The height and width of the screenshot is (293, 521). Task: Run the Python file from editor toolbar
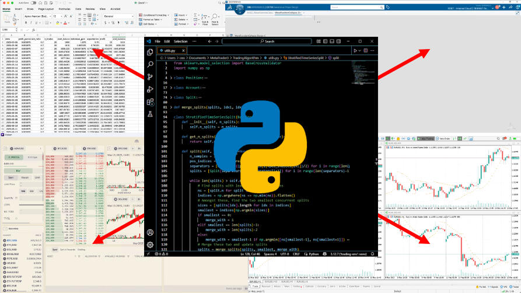click(x=355, y=51)
